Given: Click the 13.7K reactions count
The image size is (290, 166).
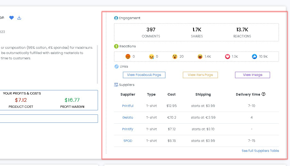Looking at the screenshot, I should [x=242, y=30].
